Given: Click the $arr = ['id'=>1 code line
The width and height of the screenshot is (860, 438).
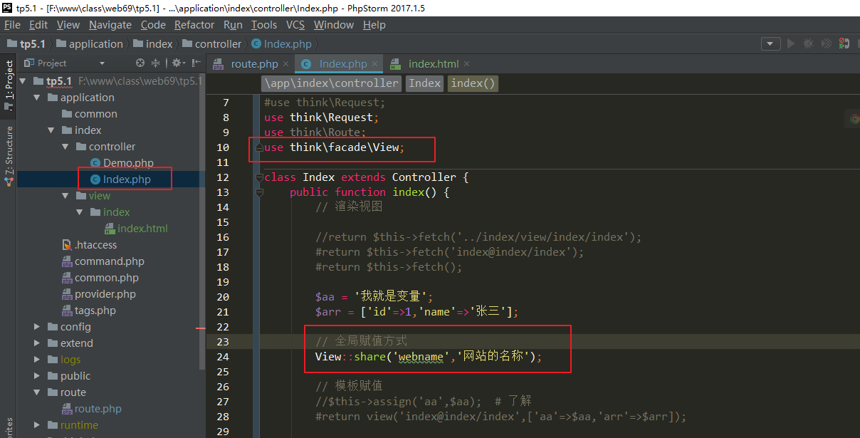Looking at the screenshot, I should (x=416, y=312).
